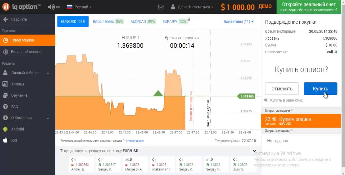
Task: Click the IQ Option logo
Action: click(21, 7)
